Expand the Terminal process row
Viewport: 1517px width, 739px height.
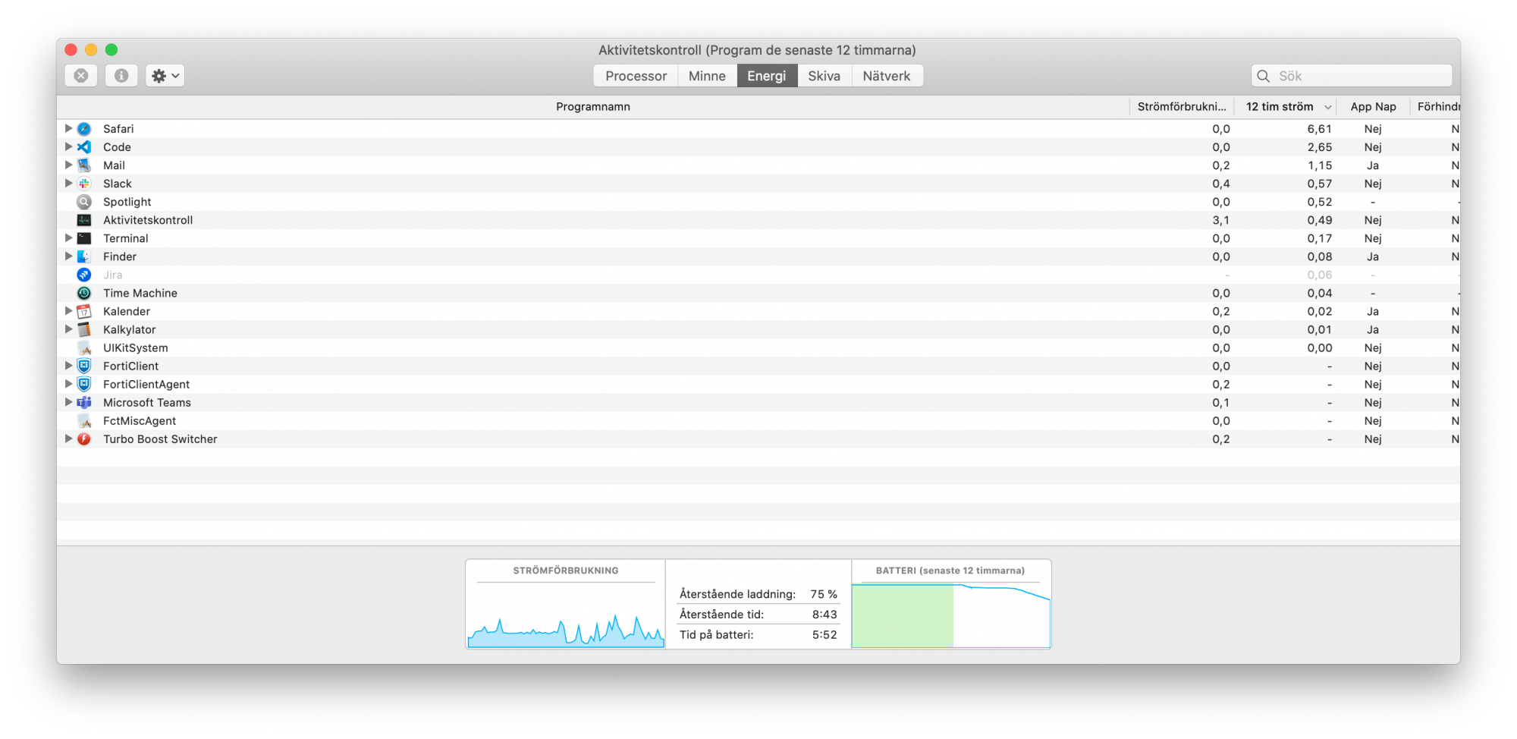(x=68, y=238)
